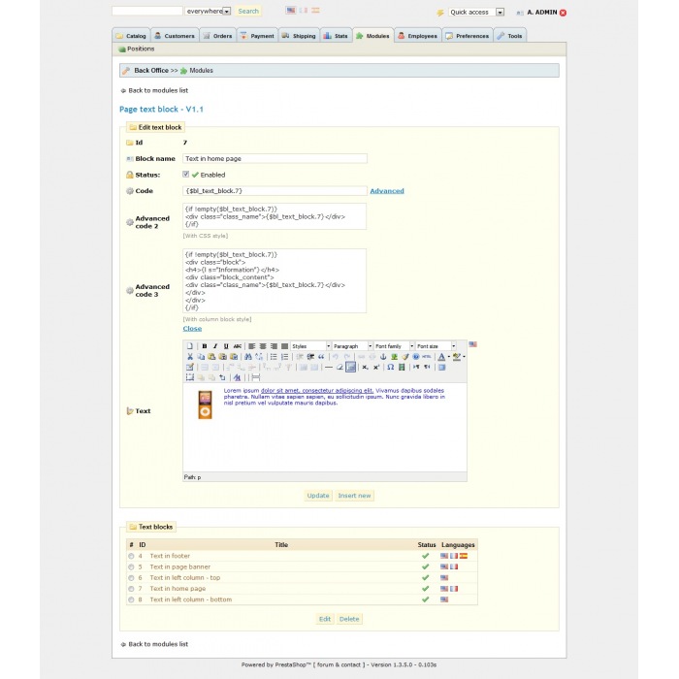Click the iPod image in editor content
This screenshot has width=679, height=679.
(x=206, y=404)
